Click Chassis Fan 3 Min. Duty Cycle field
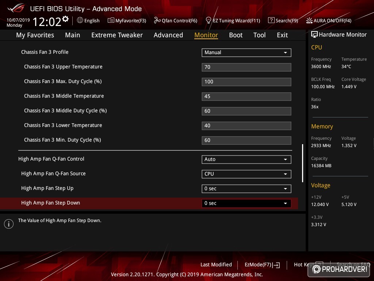Screen dimensions: 374x281 pyautogui.click(x=247, y=140)
